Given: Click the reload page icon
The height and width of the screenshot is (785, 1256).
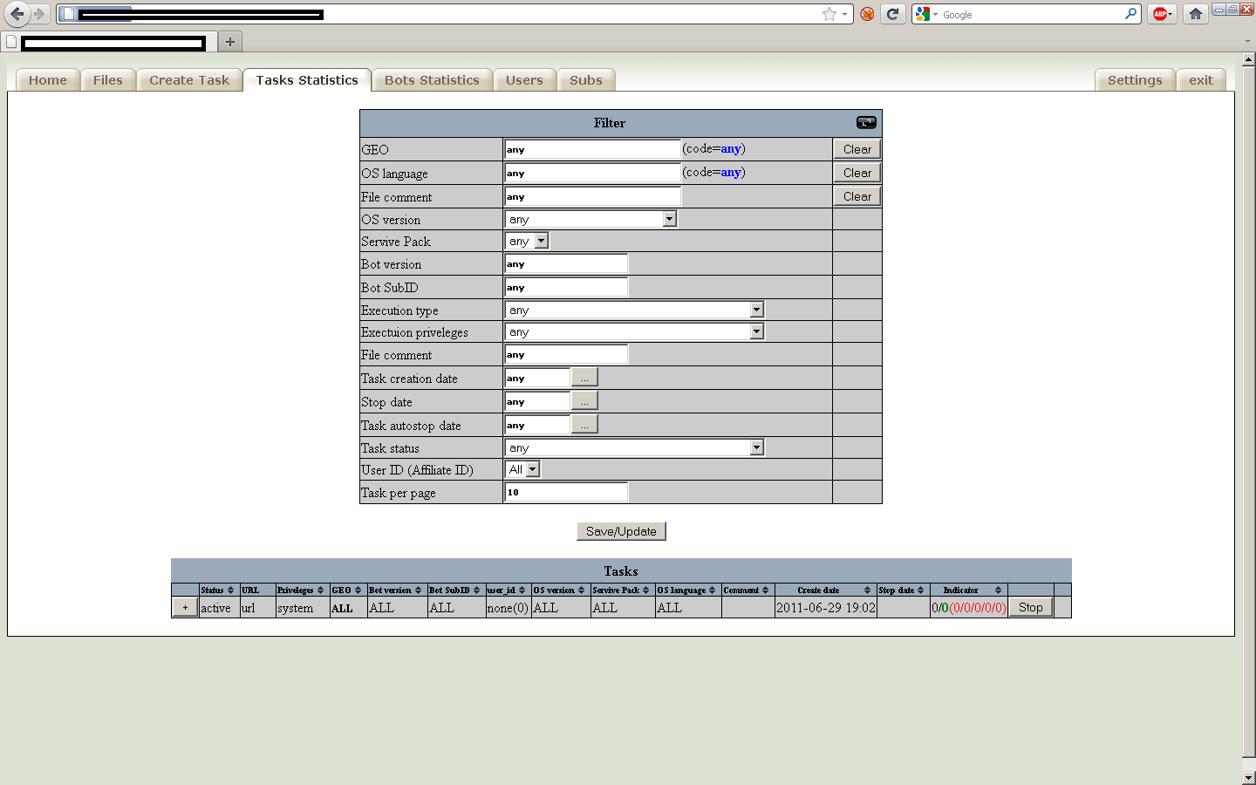Looking at the screenshot, I should pyautogui.click(x=892, y=14).
